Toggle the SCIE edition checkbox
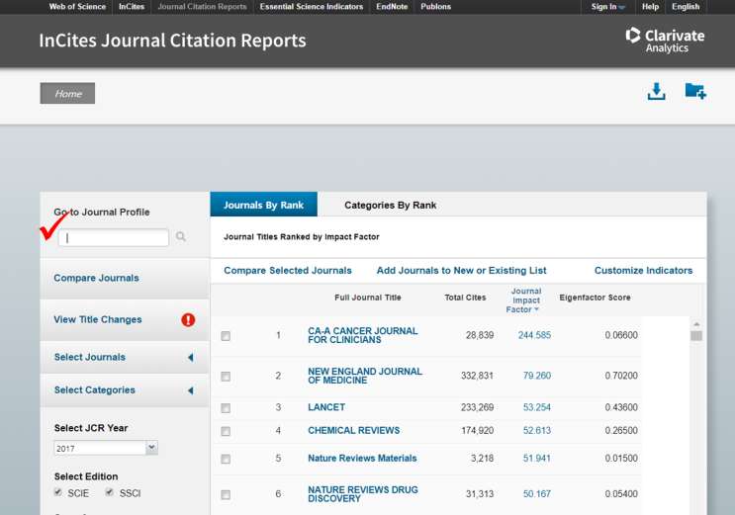Screen dimensions: 735x515 (58, 492)
